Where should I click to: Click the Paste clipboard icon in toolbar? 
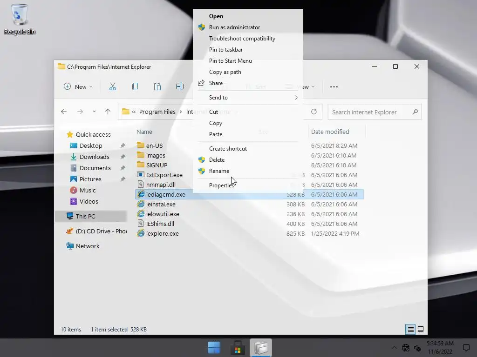(157, 87)
